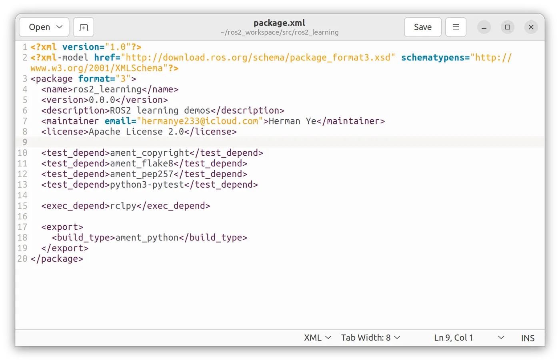Viewport: 560px width, 363px height.
Task: Click the ~/ros2_workspace/src/ros2_learning path subtitle
Action: pyautogui.click(x=279, y=32)
